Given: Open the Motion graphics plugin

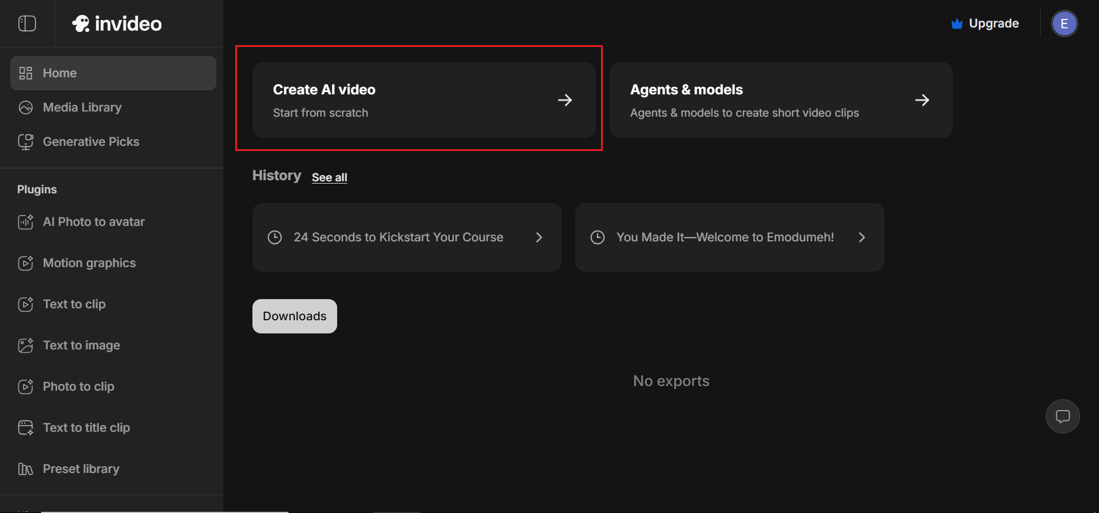Looking at the screenshot, I should tap(89, 263).
